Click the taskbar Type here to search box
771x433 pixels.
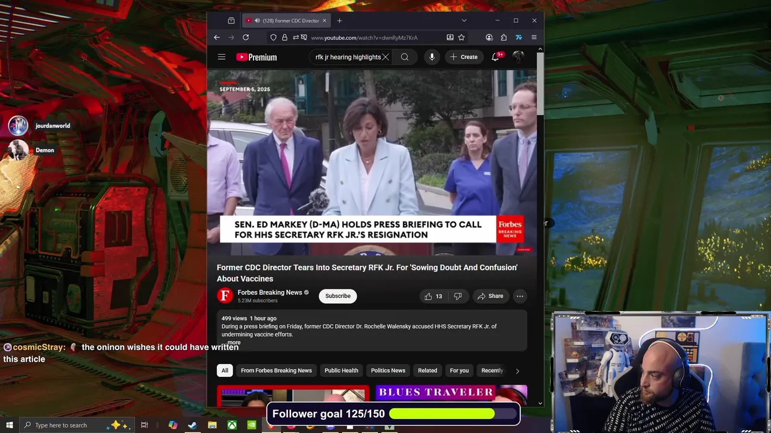(x=76, y=425)
